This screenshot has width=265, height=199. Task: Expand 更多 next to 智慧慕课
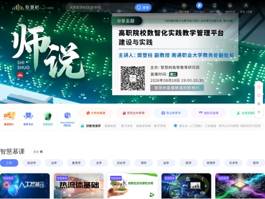click(38, 151)
